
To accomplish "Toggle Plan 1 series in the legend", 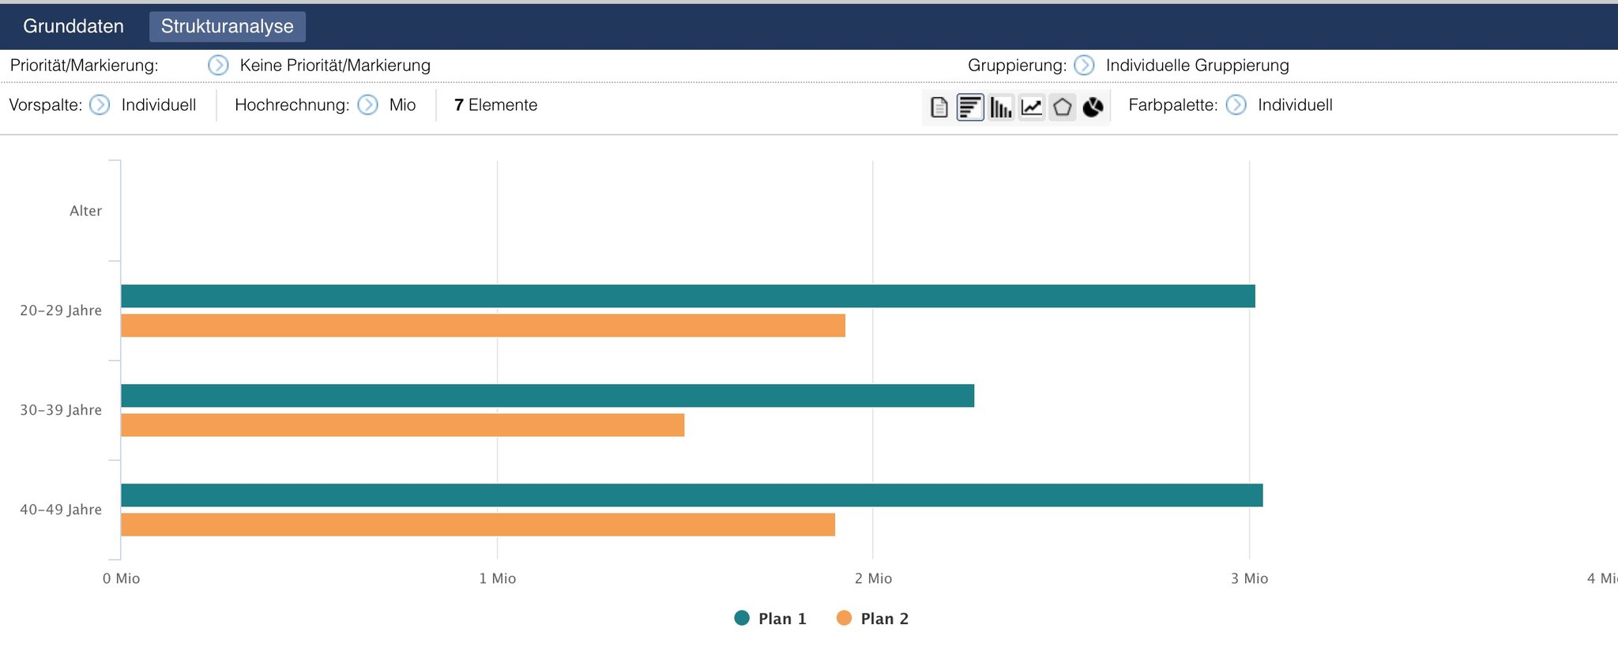I will click(x=770, y=619).
